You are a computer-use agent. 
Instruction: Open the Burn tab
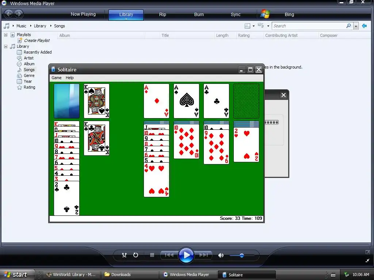[x=199, y=14]
